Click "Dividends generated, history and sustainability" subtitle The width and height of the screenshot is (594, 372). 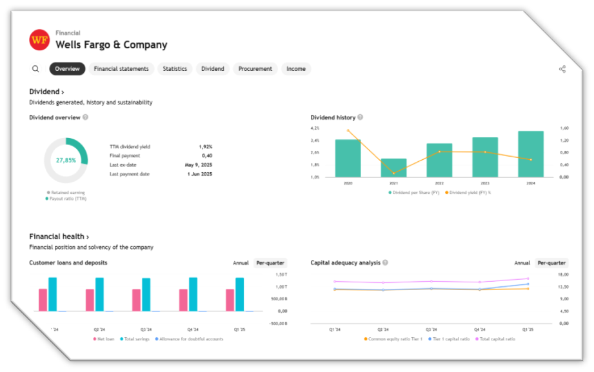click(91, 103)
